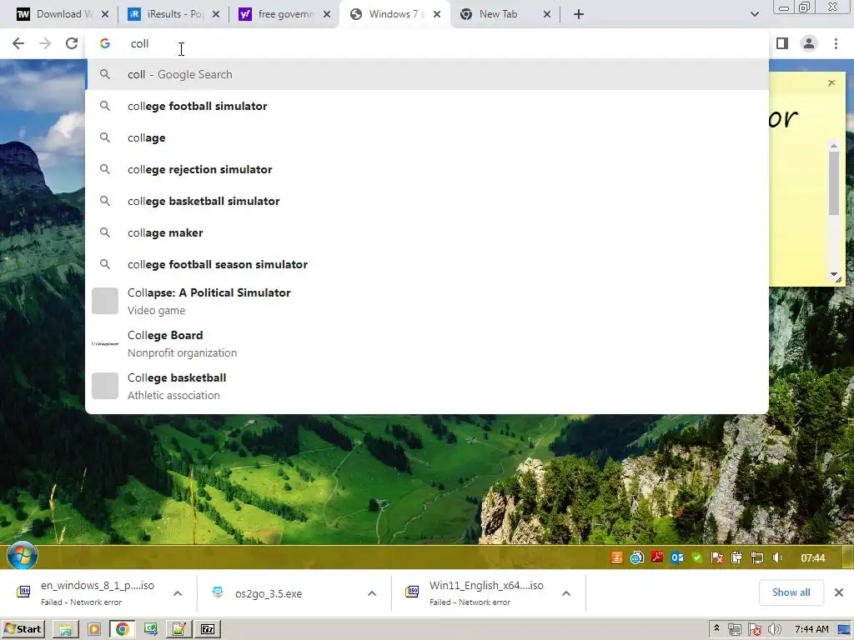Expand options for os2go_3.5.exe download
This screenshot has width=854, height=640.
pyautogui.click(x=372, y=593)
